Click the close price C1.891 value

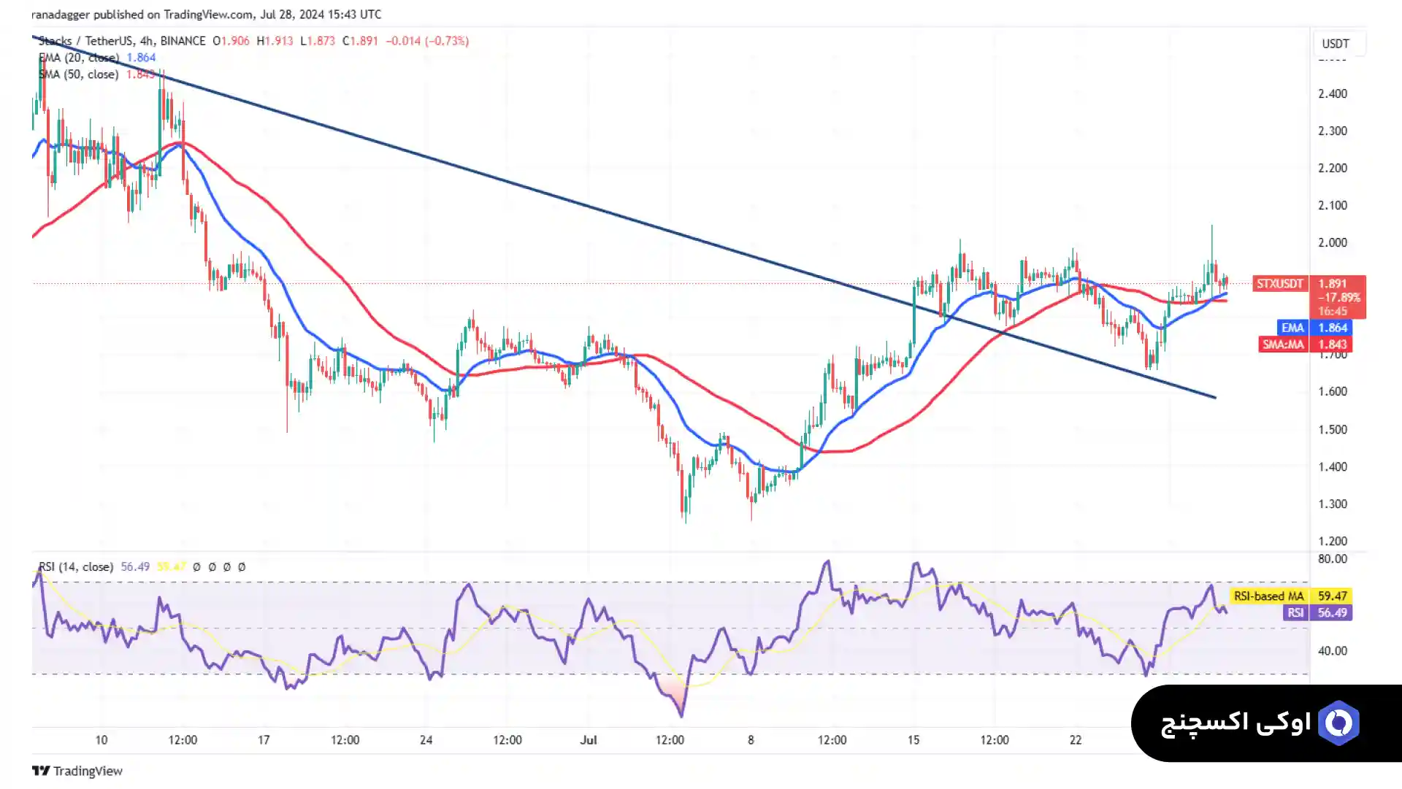click(360, 41)
